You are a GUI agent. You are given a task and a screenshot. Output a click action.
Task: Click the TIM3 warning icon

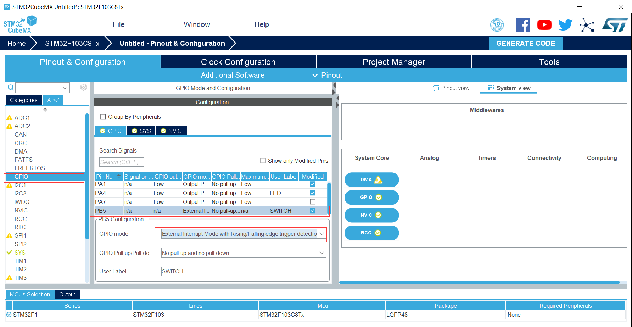pos(10,278)
